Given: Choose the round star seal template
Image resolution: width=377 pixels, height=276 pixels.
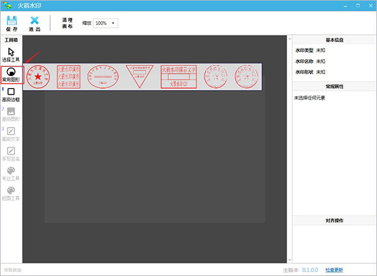Looking at the screenshot, I should tap(38, 77).
